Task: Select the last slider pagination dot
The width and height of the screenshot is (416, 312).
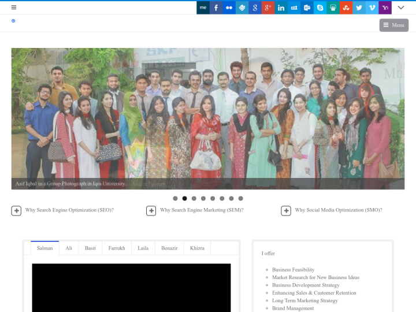Action: [x=240, y=198]
